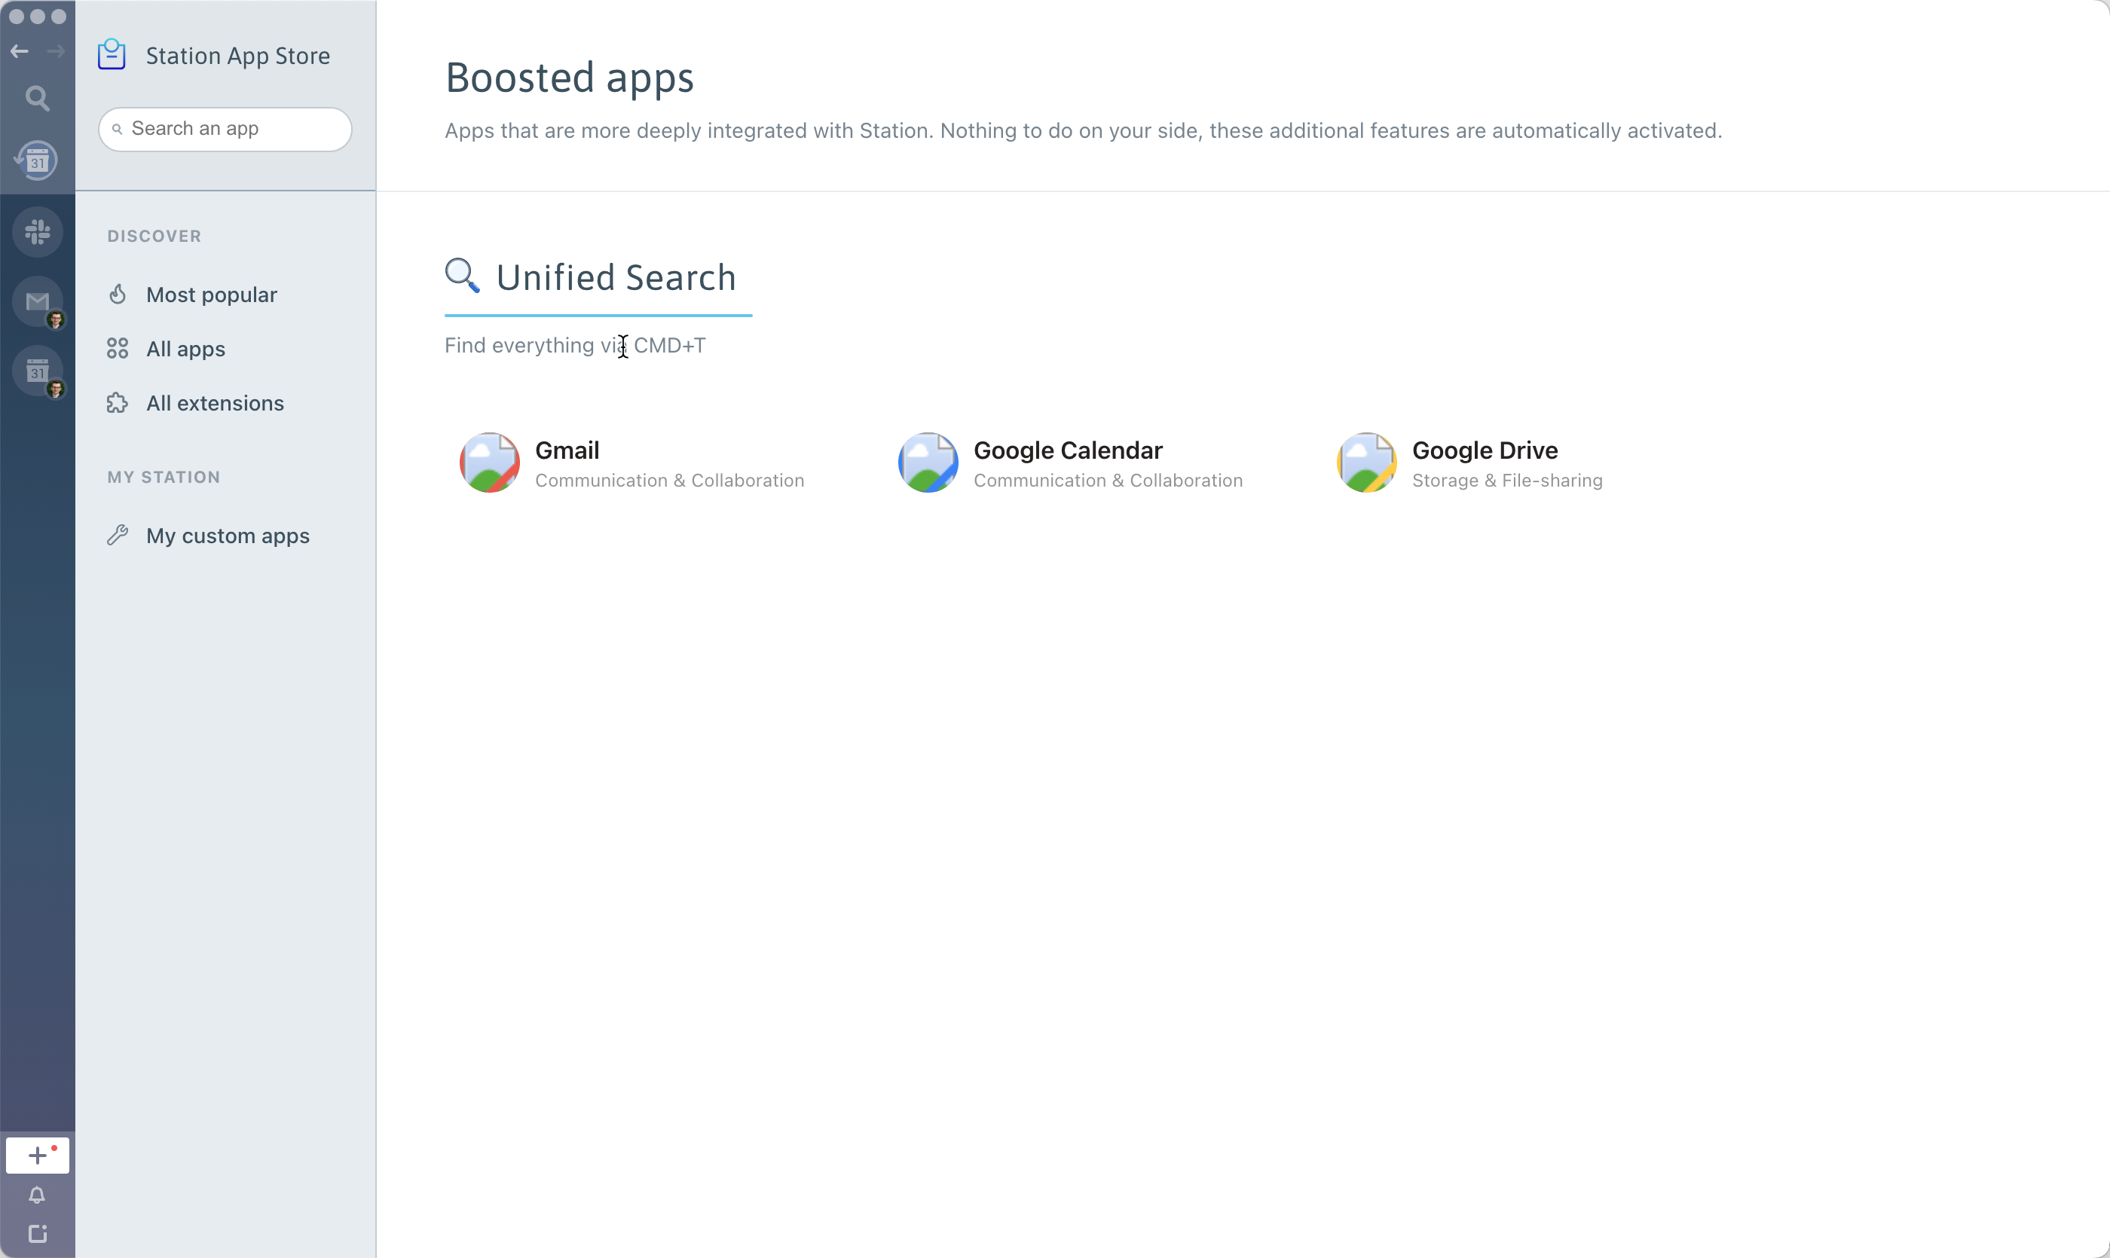Click the grid icon beside All apps
The image size is (2110, 1258).
[118, 349]
